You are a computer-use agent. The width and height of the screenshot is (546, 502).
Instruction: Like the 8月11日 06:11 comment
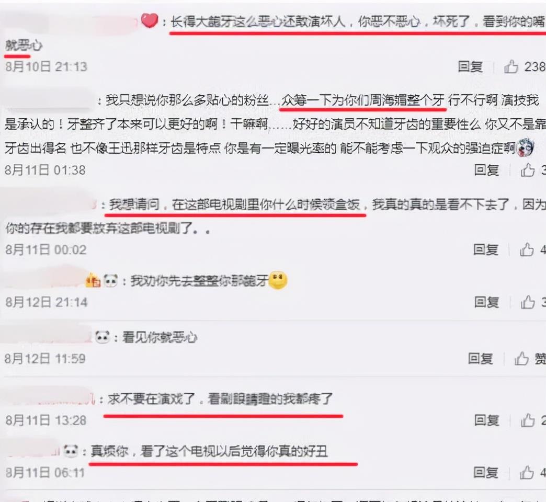[527, 472]
